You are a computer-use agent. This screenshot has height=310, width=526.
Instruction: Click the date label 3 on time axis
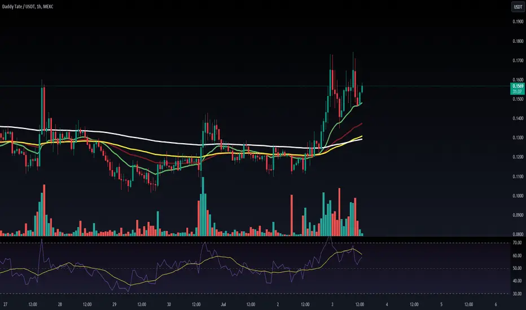pyautogui.click(x=332, y=304)
